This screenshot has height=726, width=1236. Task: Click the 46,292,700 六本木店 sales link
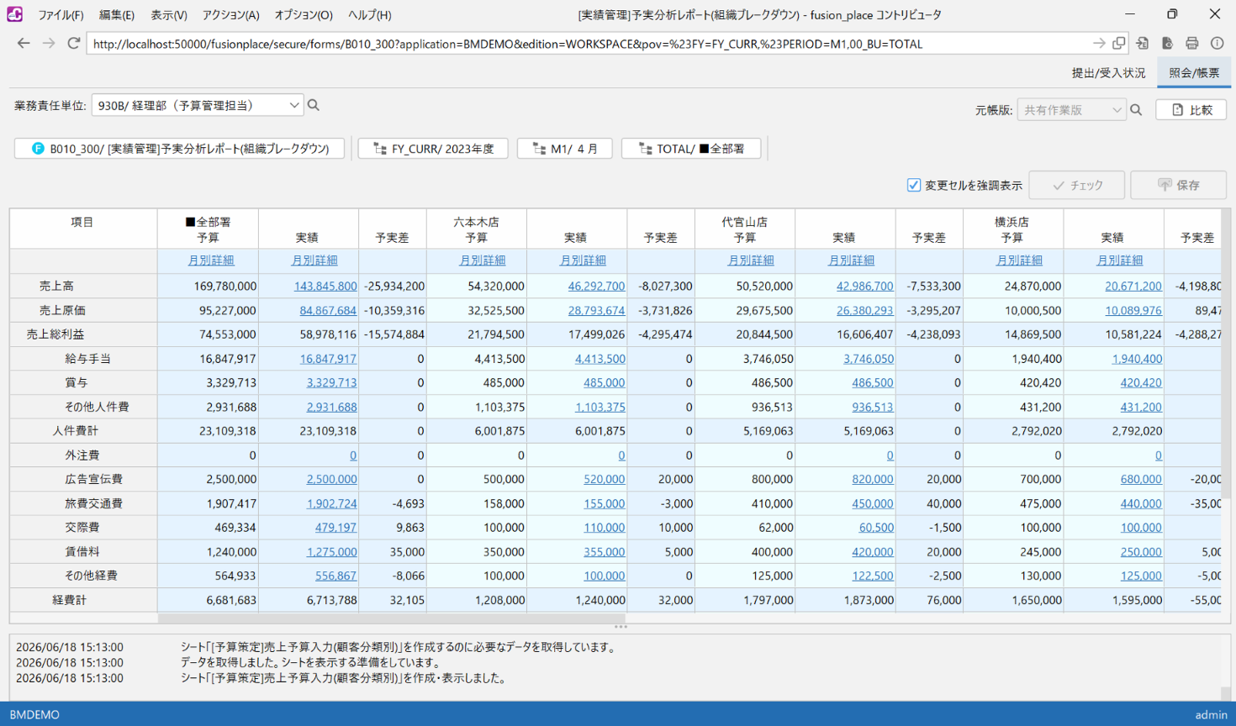pos(596,287)
